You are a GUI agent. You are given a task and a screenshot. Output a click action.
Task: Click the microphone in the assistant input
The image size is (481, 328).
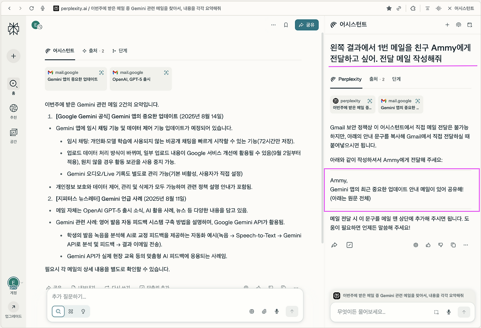[449, 312]
